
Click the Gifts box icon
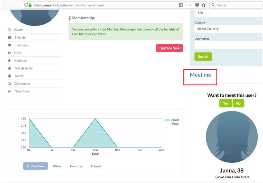point(9,53)
